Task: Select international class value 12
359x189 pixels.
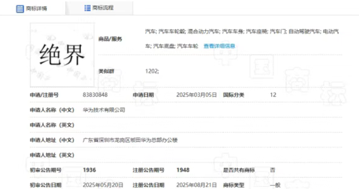Action: (x=273, y=95)
